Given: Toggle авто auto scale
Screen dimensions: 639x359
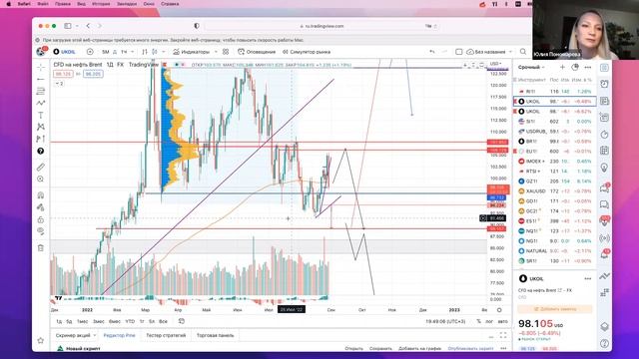Looking at the screenshot, I should click(x=503, y=321).
